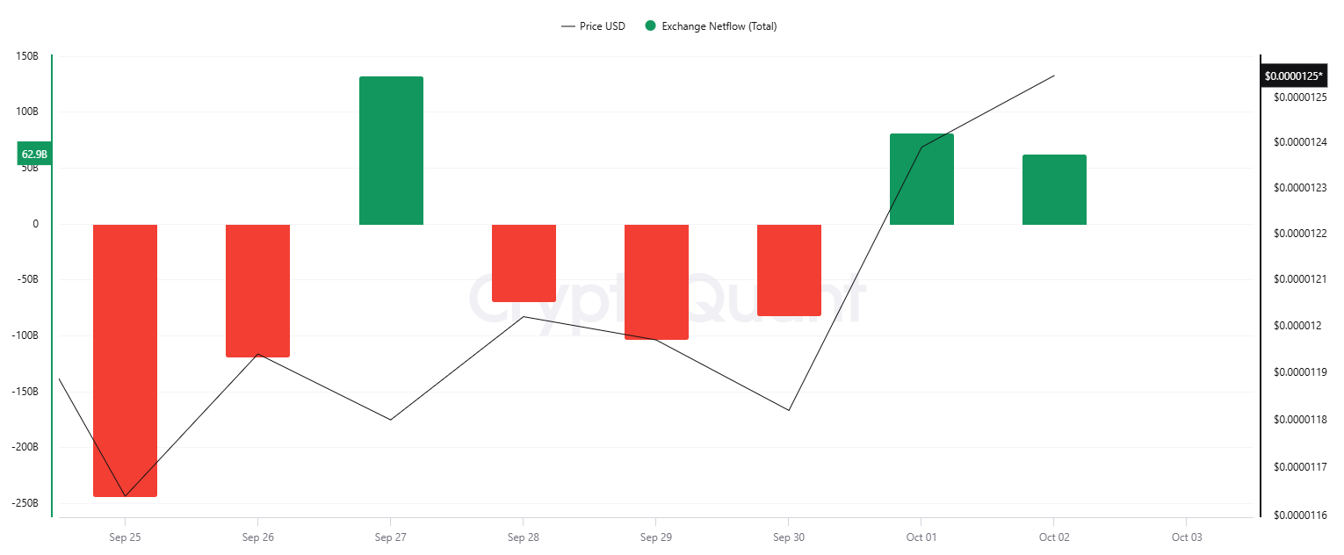This screenshot has height=555, width=1344.
Task: Click the Oct 03 date axis label
Action: pyautogui.click(x=1187, y=537)
